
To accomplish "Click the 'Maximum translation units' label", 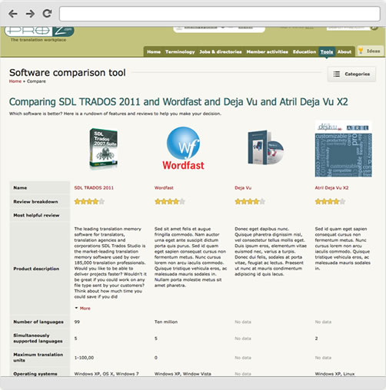I will click(x=38, y=358).
